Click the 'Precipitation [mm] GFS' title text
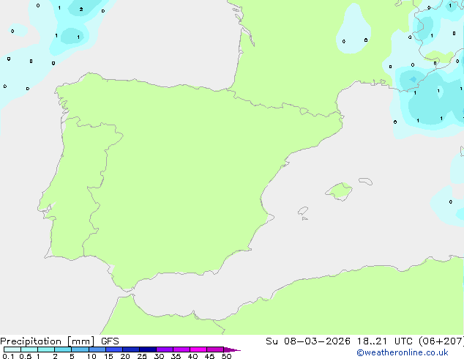Viewport: 464px width, 359px height. (59, 341)
